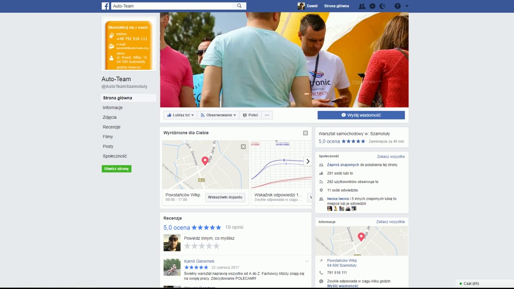Screen dimensions: 514x289
Task: Select Strona główna in the left sidebar
Action: [128, 98]
